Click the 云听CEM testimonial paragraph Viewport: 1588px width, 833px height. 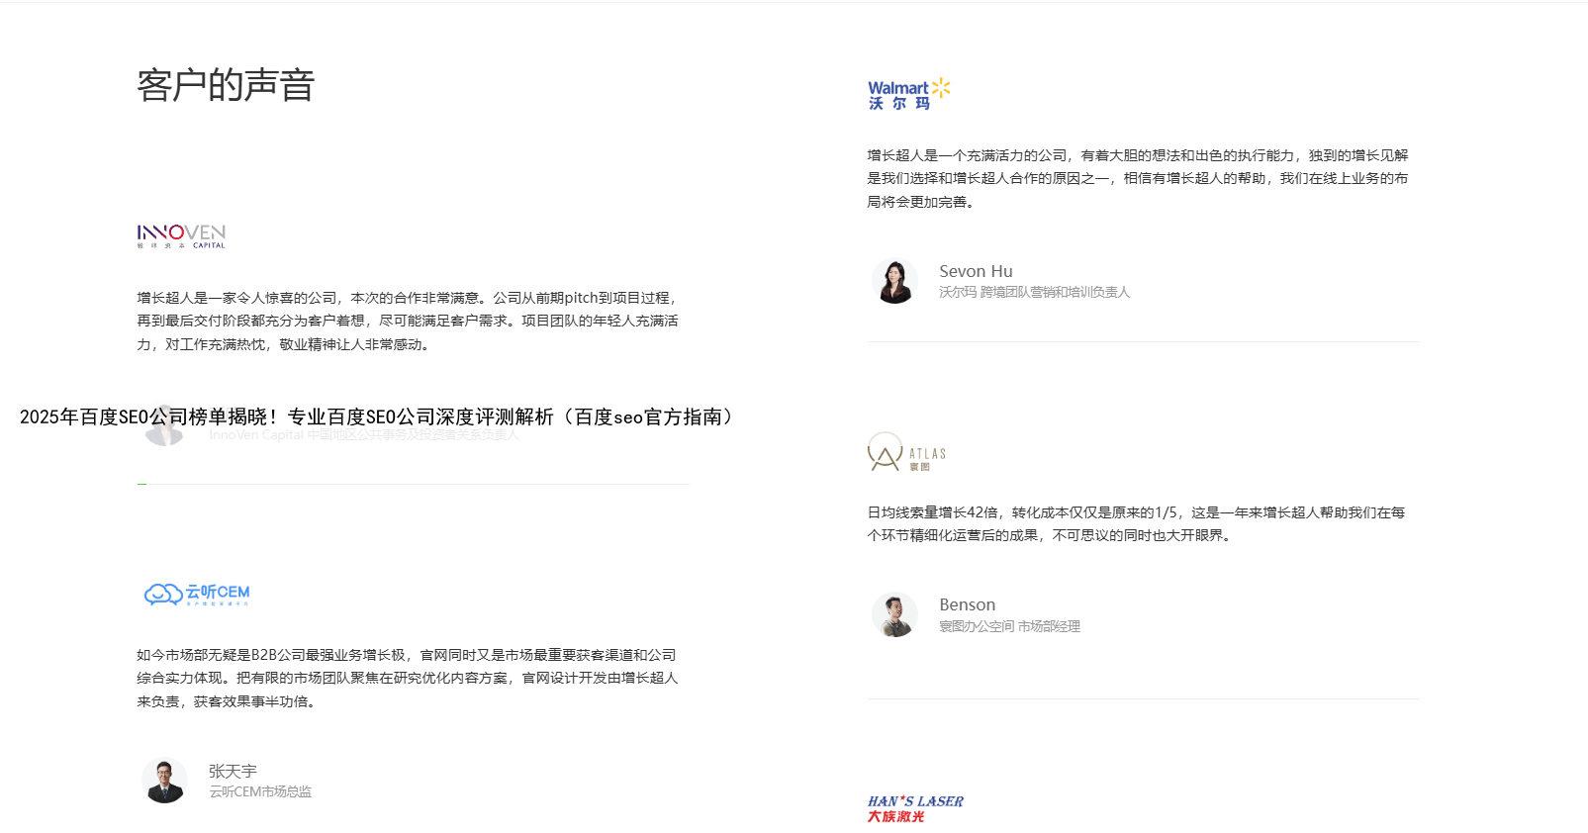pos(408,678)
